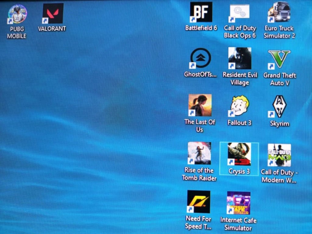Click the Internet Cafe Simulator icon

point(239,203)
